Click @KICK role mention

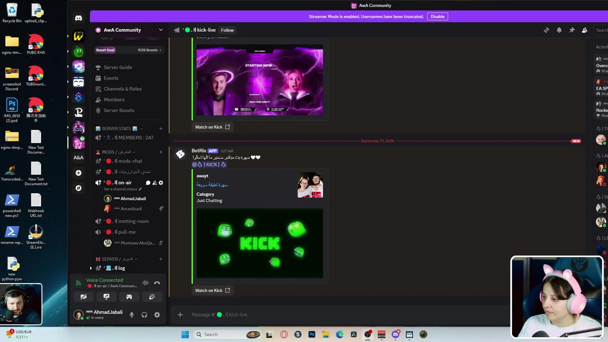209,164
